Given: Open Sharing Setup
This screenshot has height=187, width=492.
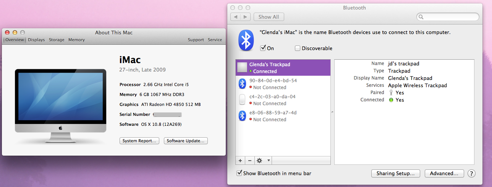Looking at the screenshot, I should pos(395,173).
